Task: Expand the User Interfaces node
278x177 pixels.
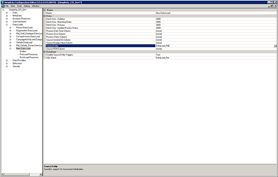Action: pyautogui.click(x=7, y=22)
